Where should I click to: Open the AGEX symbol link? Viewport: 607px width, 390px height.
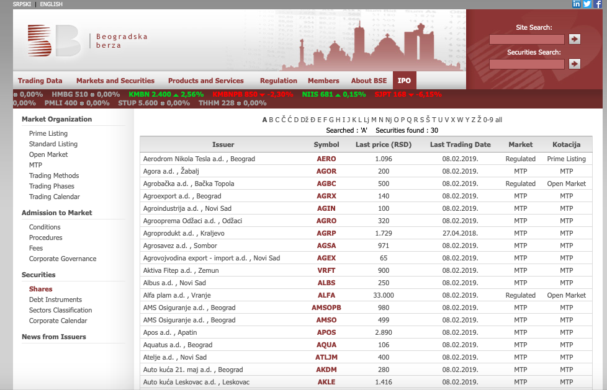click(x=326, y=258)
